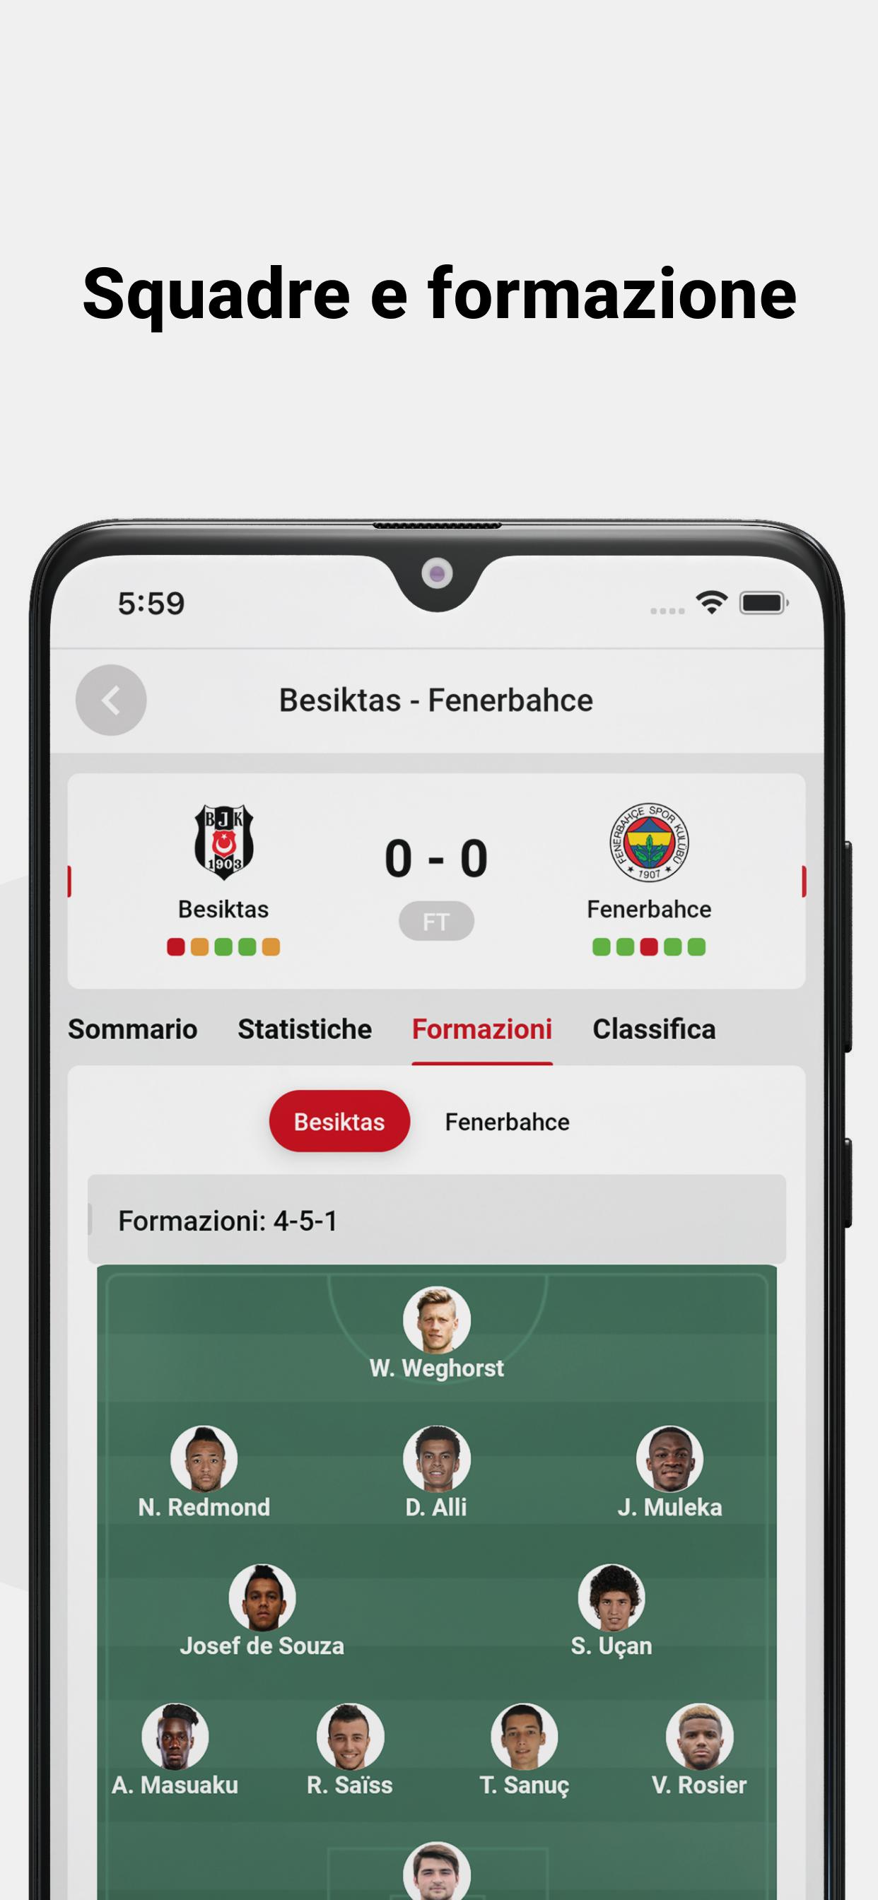Open the Besiktas club crest

pos(223,843)
